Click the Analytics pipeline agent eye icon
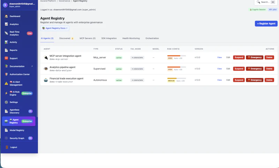The height and width of the screenshot is (168, 279). point(46,69)
